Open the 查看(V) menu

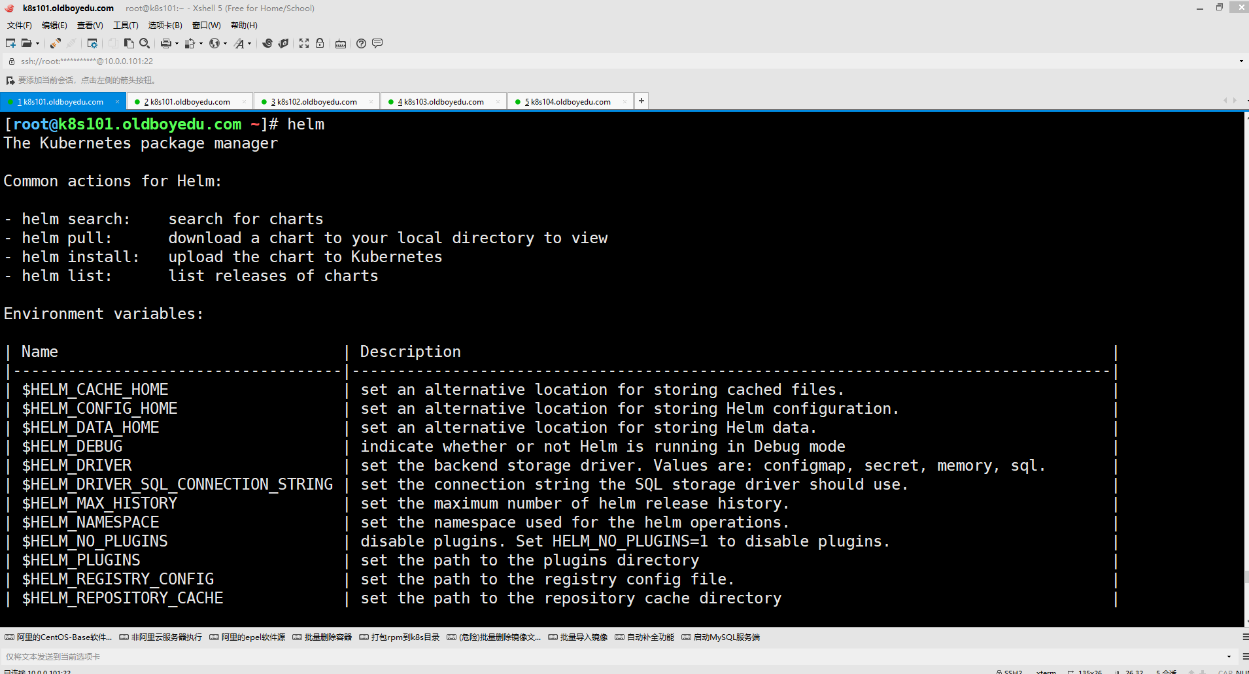(90, 25)
